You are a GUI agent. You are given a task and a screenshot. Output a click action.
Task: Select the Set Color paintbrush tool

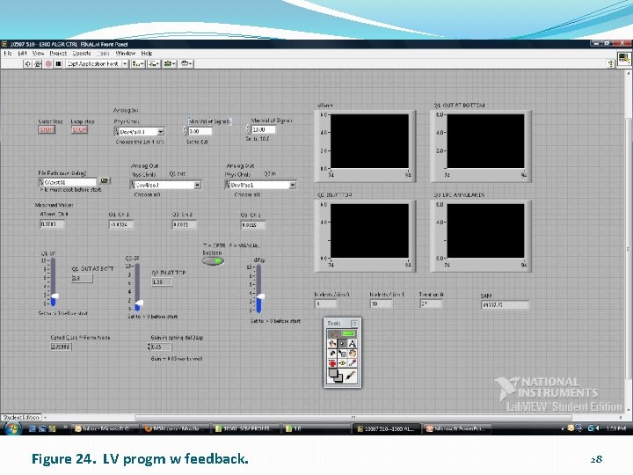351,376
